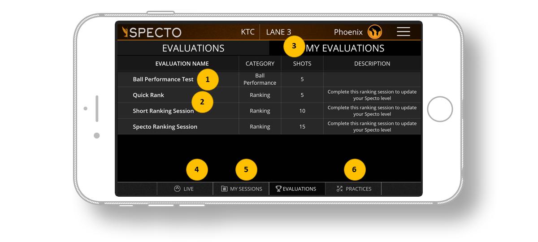Viewport: 538px width, 242px height.
Task: Click the Ball Performance category cell
Action: point(260,79)
